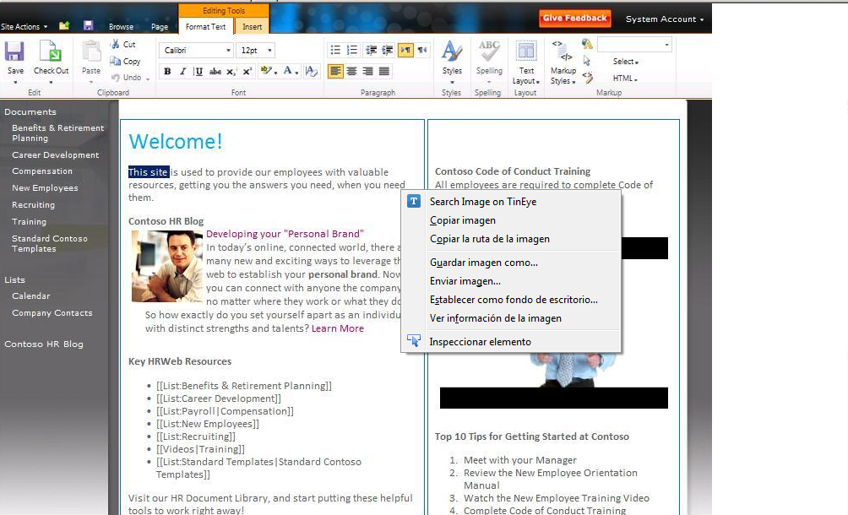The width and height of the screenshot is (848, 515).
Task: Click the large Save icon in ribbon
Action: point(14,51)
